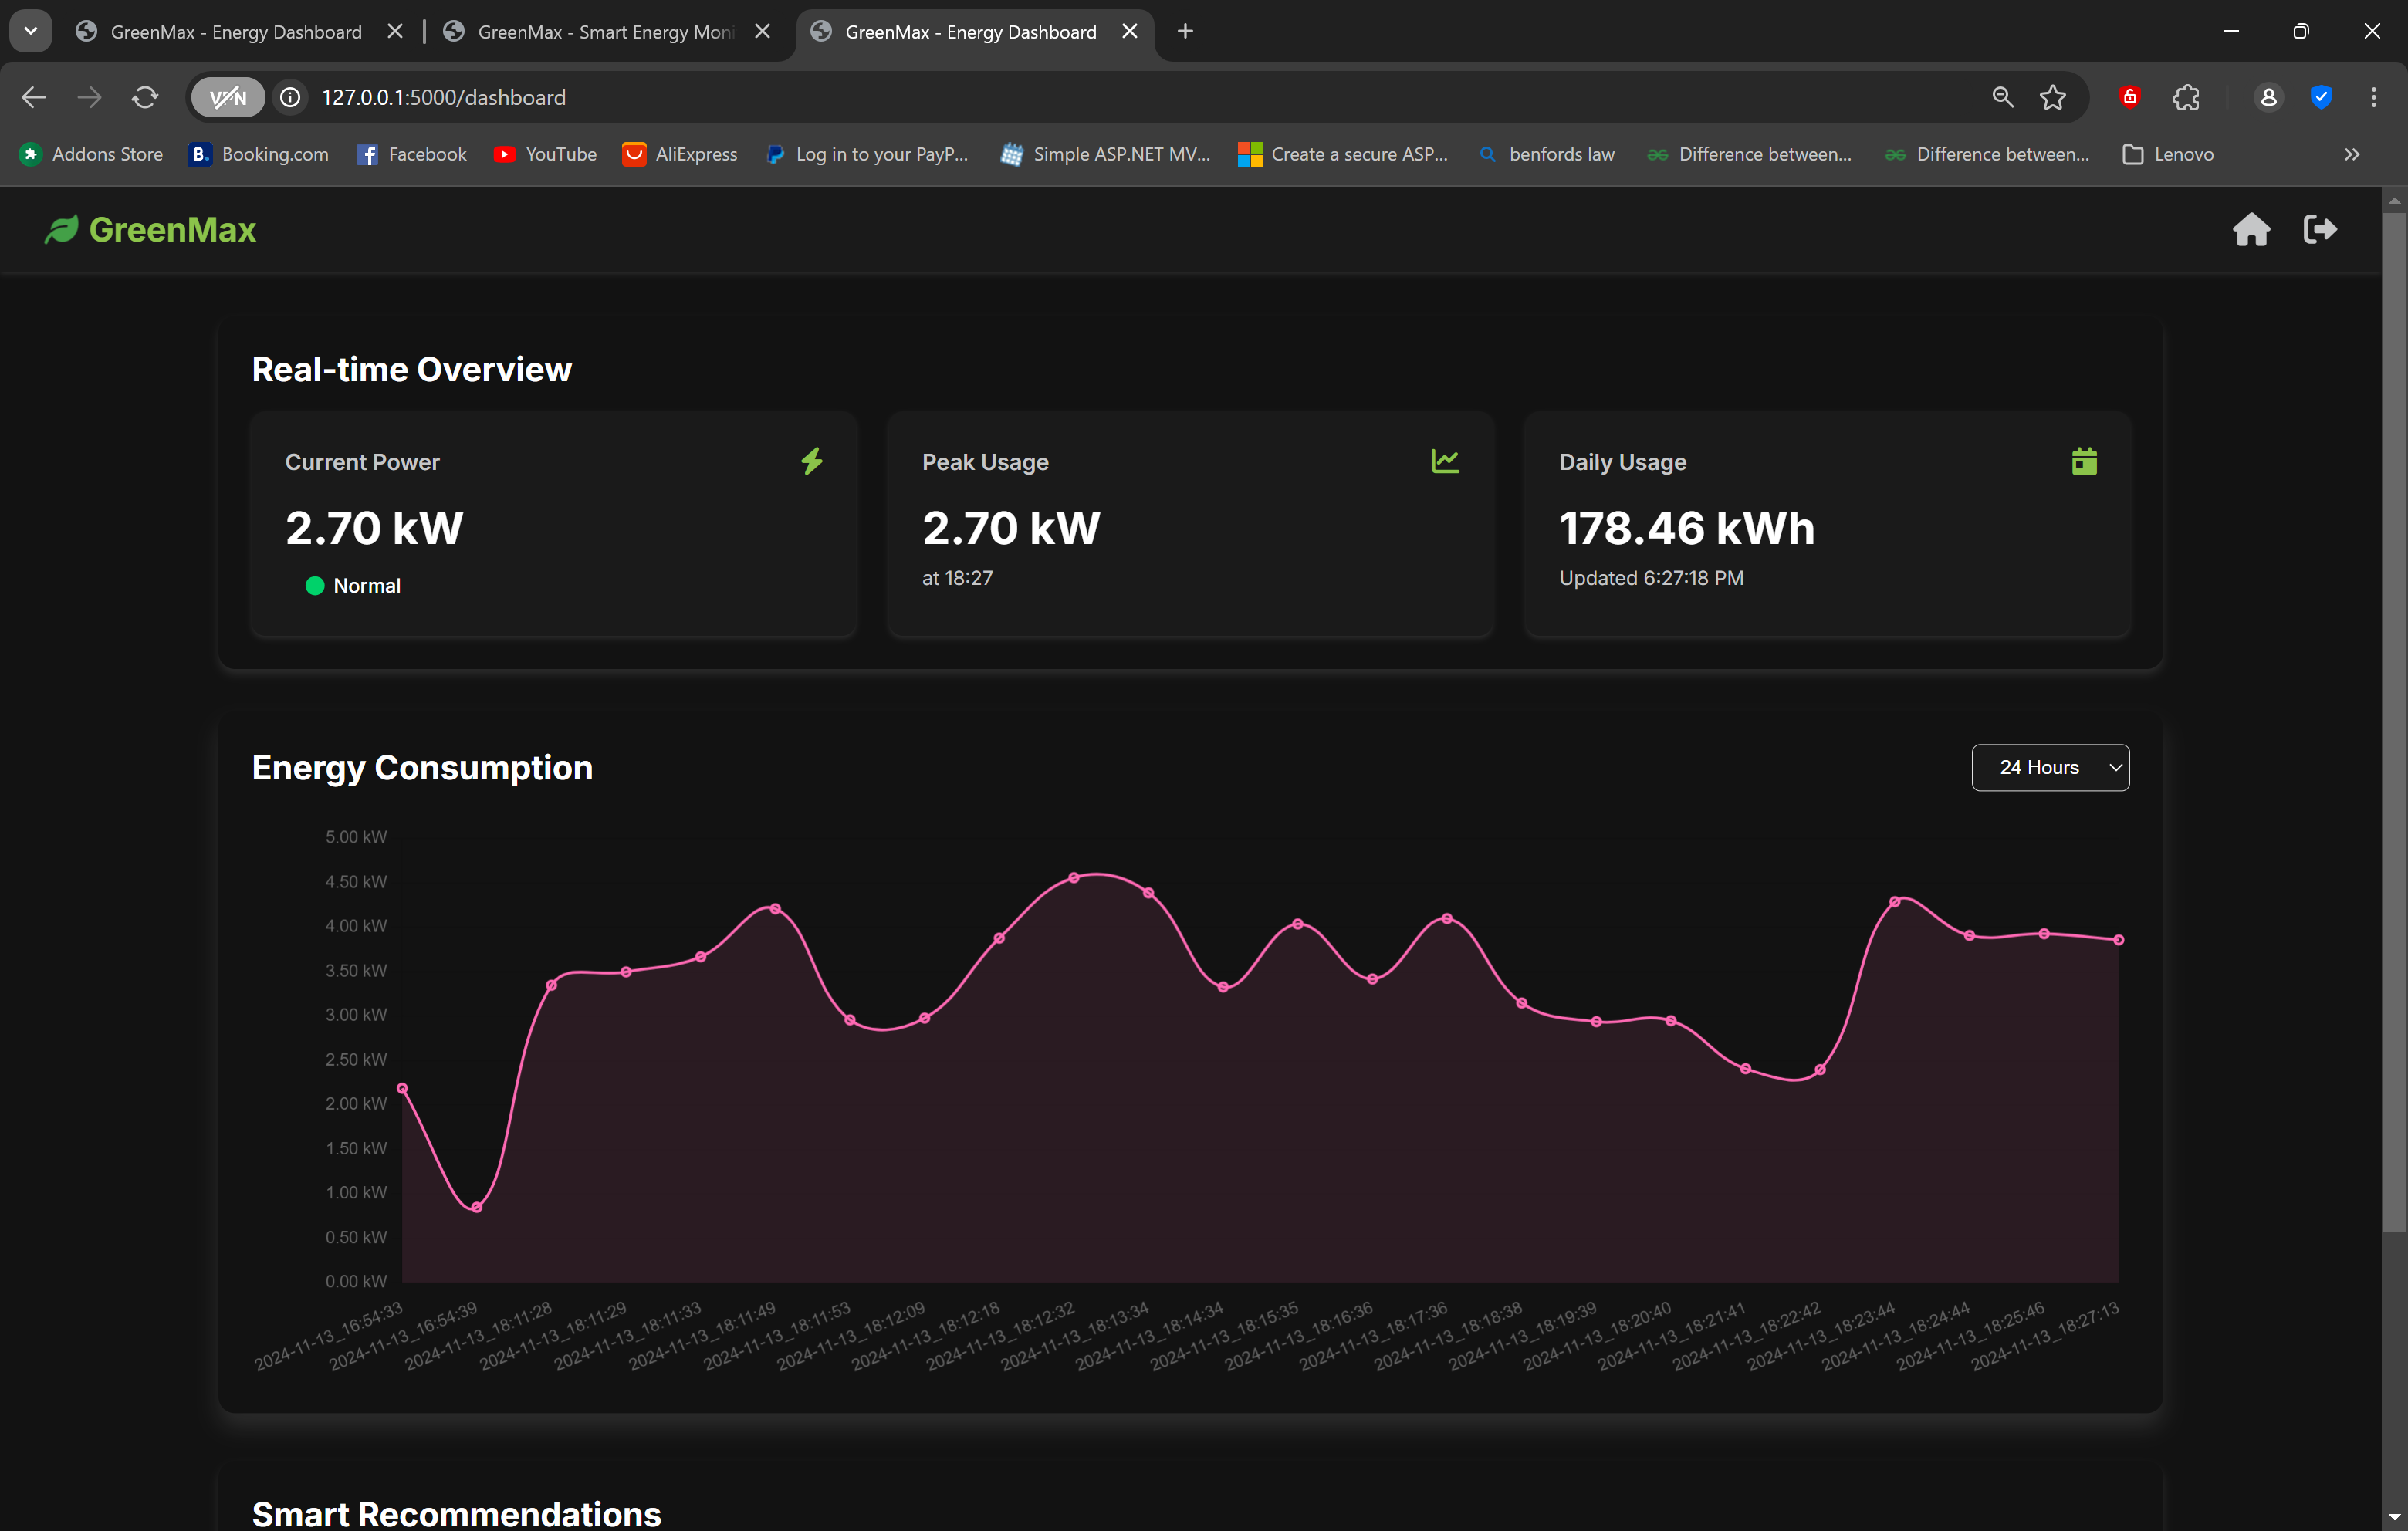Expand the tab search dropdown arrow
Screen dimensions: 2408x1531
point(31,31)
